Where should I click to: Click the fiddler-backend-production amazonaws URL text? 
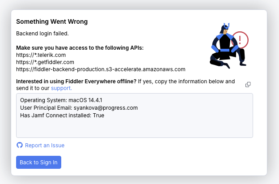pyautogui.click(x=101, y=69)
